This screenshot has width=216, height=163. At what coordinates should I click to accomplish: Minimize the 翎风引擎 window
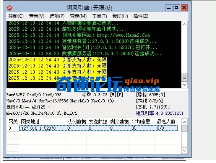[x=169, y=8]
